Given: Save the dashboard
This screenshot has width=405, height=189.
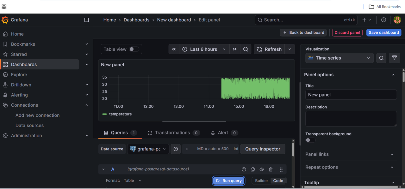Looking at the screenshot, I should pyautogui.click(x=383, y=32).
